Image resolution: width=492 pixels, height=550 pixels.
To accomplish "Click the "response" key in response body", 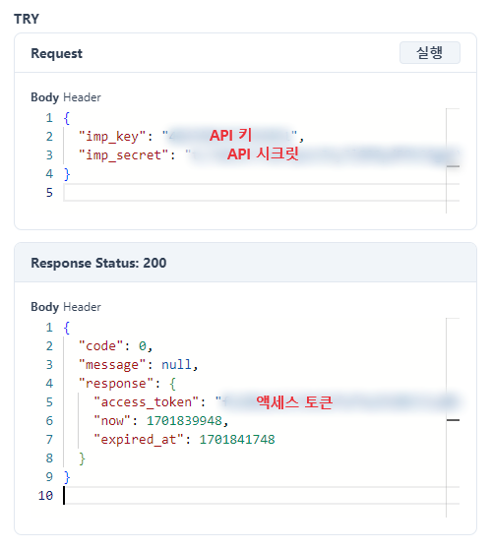I will 116,384.
